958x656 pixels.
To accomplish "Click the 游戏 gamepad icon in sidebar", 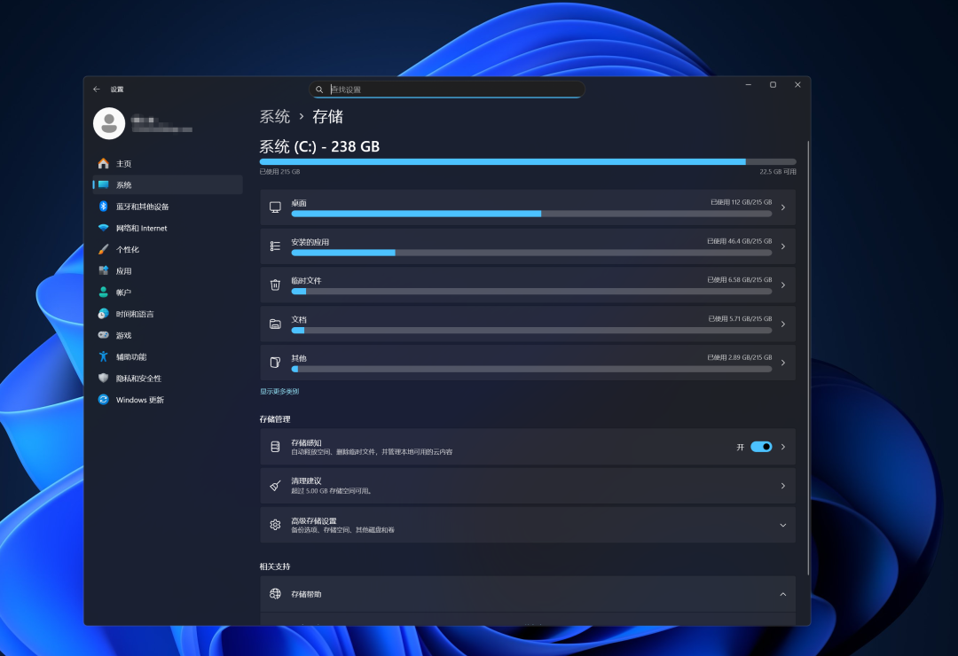I will pos(103,335).
